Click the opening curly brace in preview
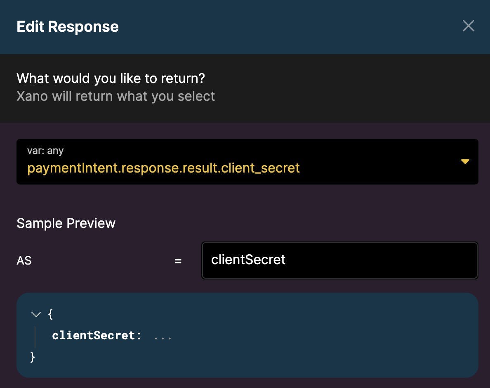The width and height of the screenshot is (490, 388). (x=50, y=314)
